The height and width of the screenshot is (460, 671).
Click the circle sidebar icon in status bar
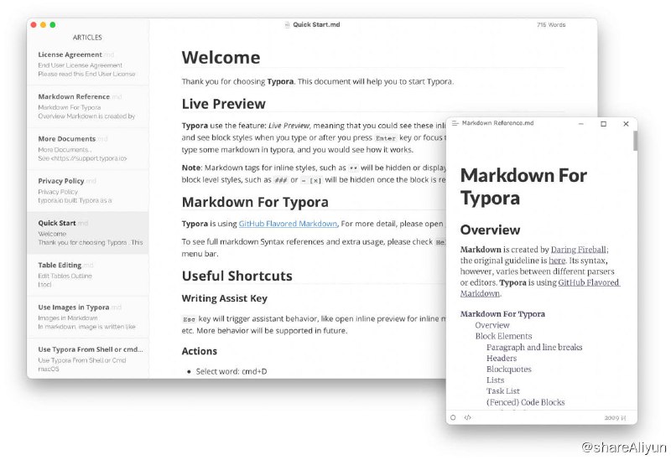454,416
